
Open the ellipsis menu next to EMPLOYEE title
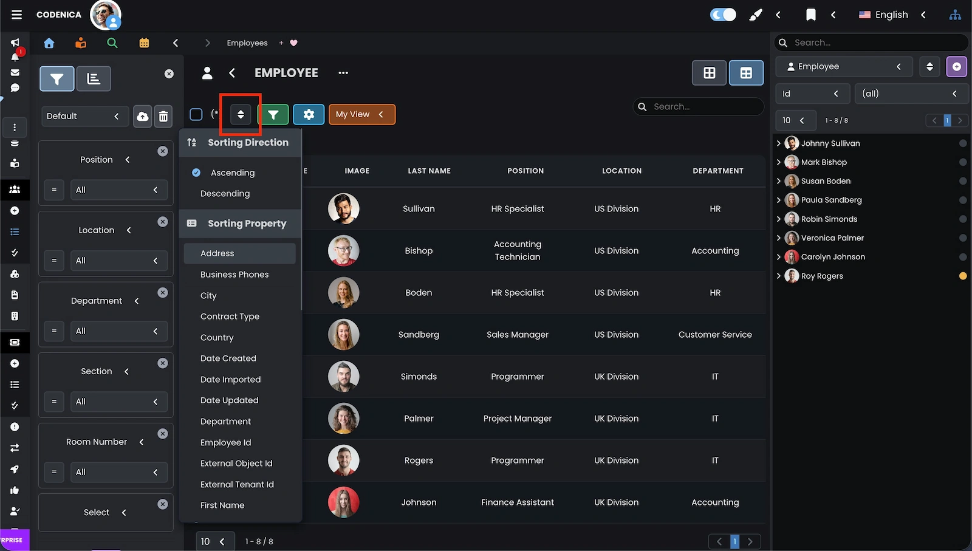(343, 72)
